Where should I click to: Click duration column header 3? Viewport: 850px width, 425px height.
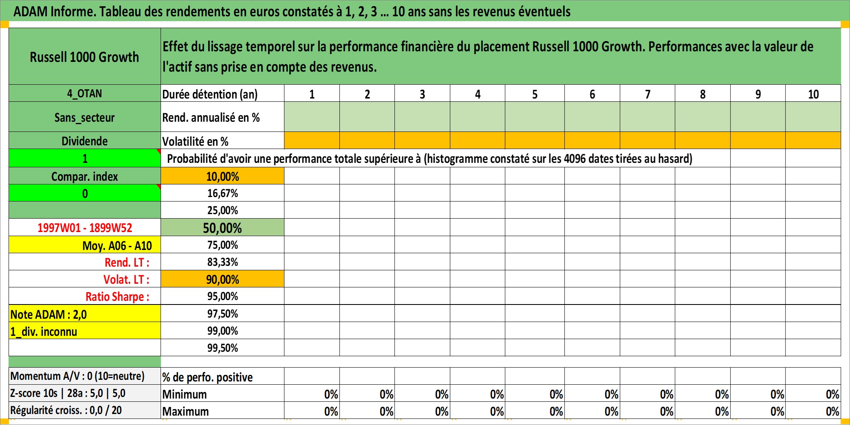click(x=423, y=94)
